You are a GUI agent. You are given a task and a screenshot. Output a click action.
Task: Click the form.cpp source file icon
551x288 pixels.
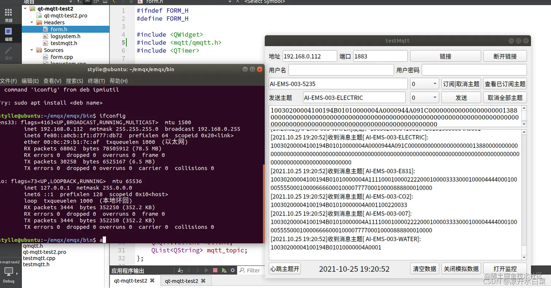pos(46,57)
